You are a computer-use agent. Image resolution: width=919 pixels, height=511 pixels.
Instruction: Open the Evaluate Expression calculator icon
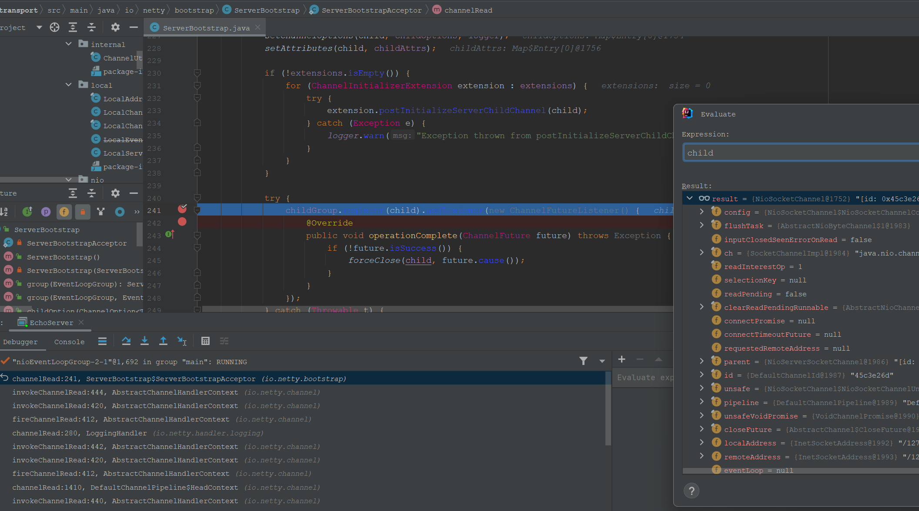coord(205,341)
